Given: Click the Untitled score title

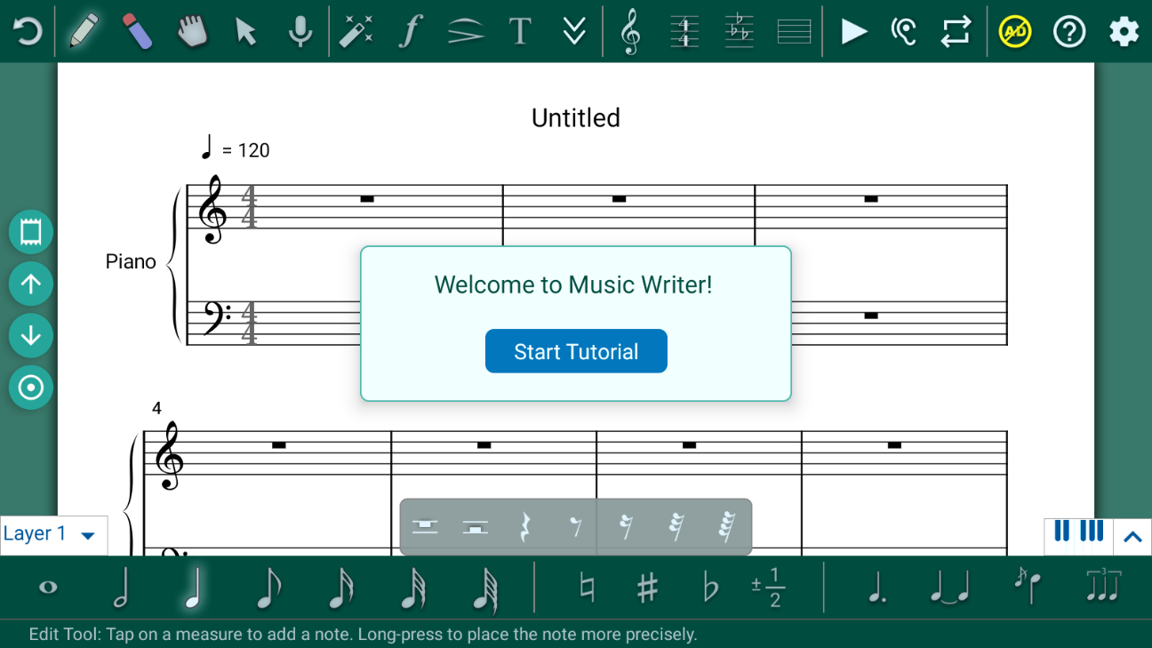Looking at the screenshot, I should click(576, 117).
